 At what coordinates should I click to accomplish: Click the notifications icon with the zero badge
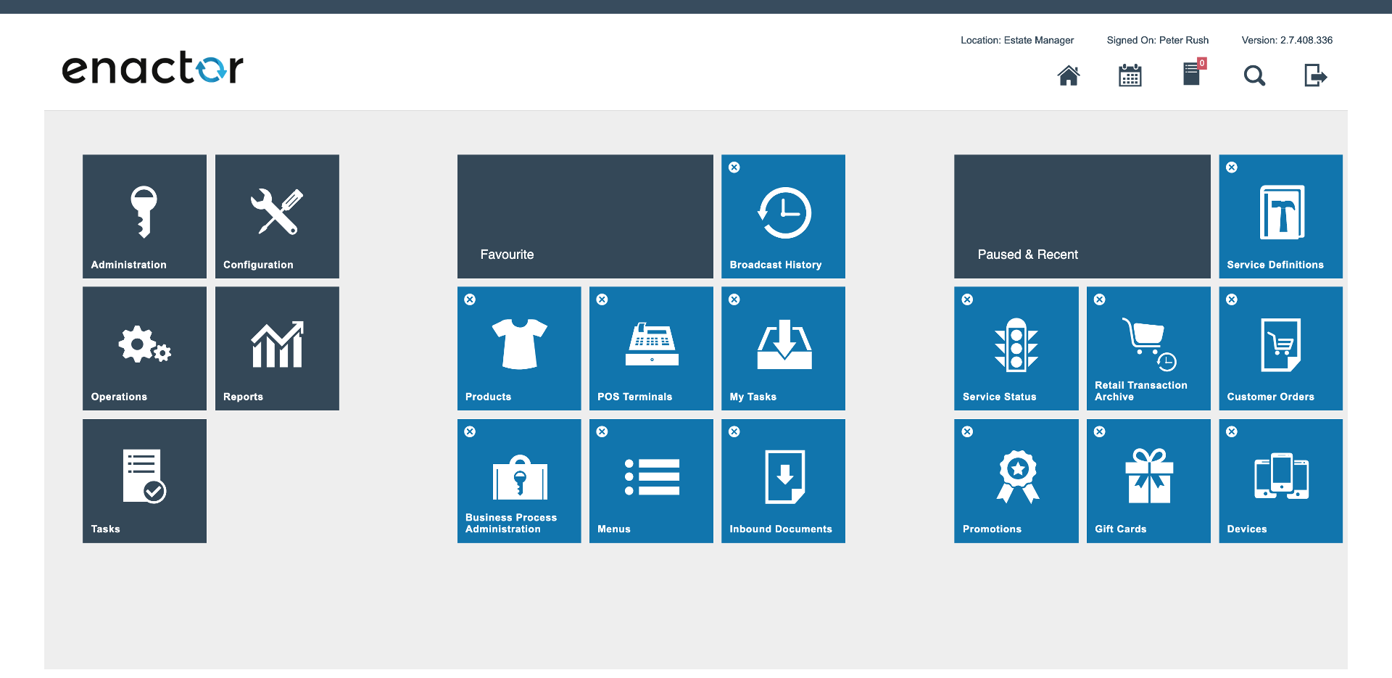click(1191, 75)
